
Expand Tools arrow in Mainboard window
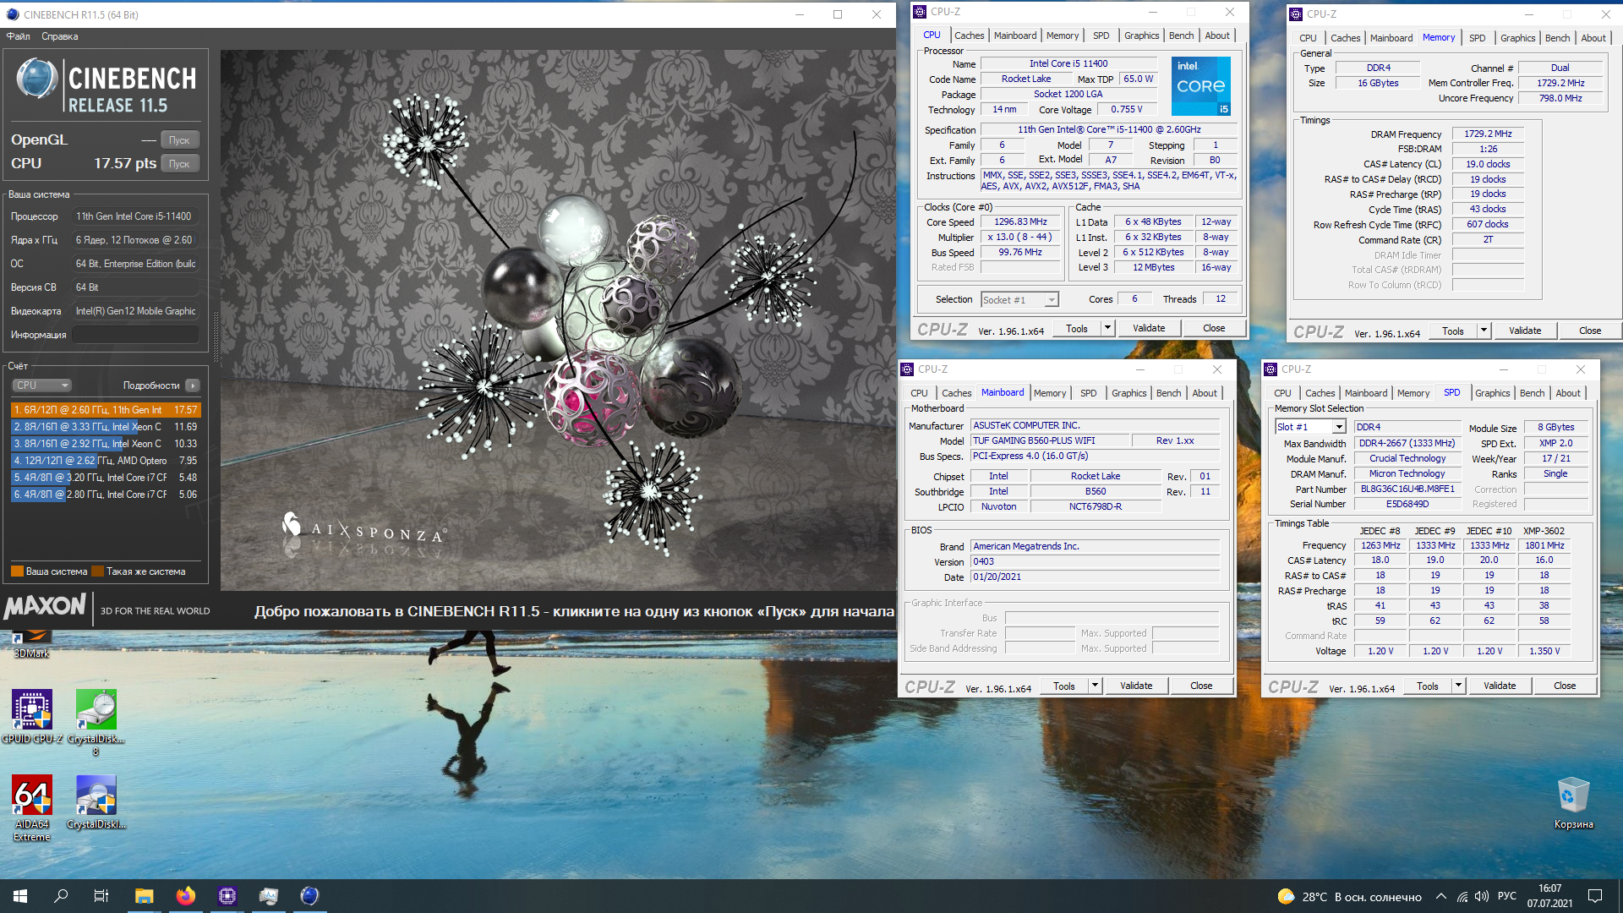click(x=1095, y=686)
